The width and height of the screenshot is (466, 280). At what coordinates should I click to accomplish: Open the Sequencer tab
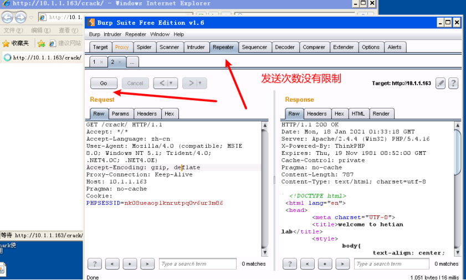coord(255,47)
